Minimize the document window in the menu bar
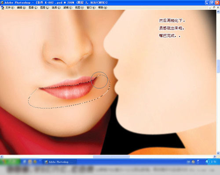Screen dimensions: 220x175 (210, 7)
